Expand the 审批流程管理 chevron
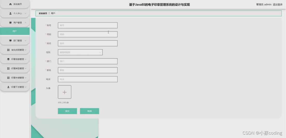 [x=26, y=50]
